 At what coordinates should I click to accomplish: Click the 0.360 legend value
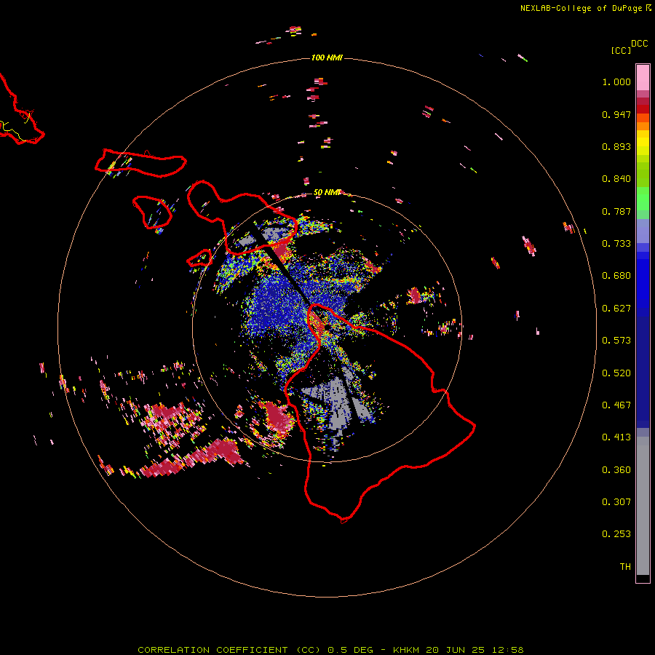(616, 470)
